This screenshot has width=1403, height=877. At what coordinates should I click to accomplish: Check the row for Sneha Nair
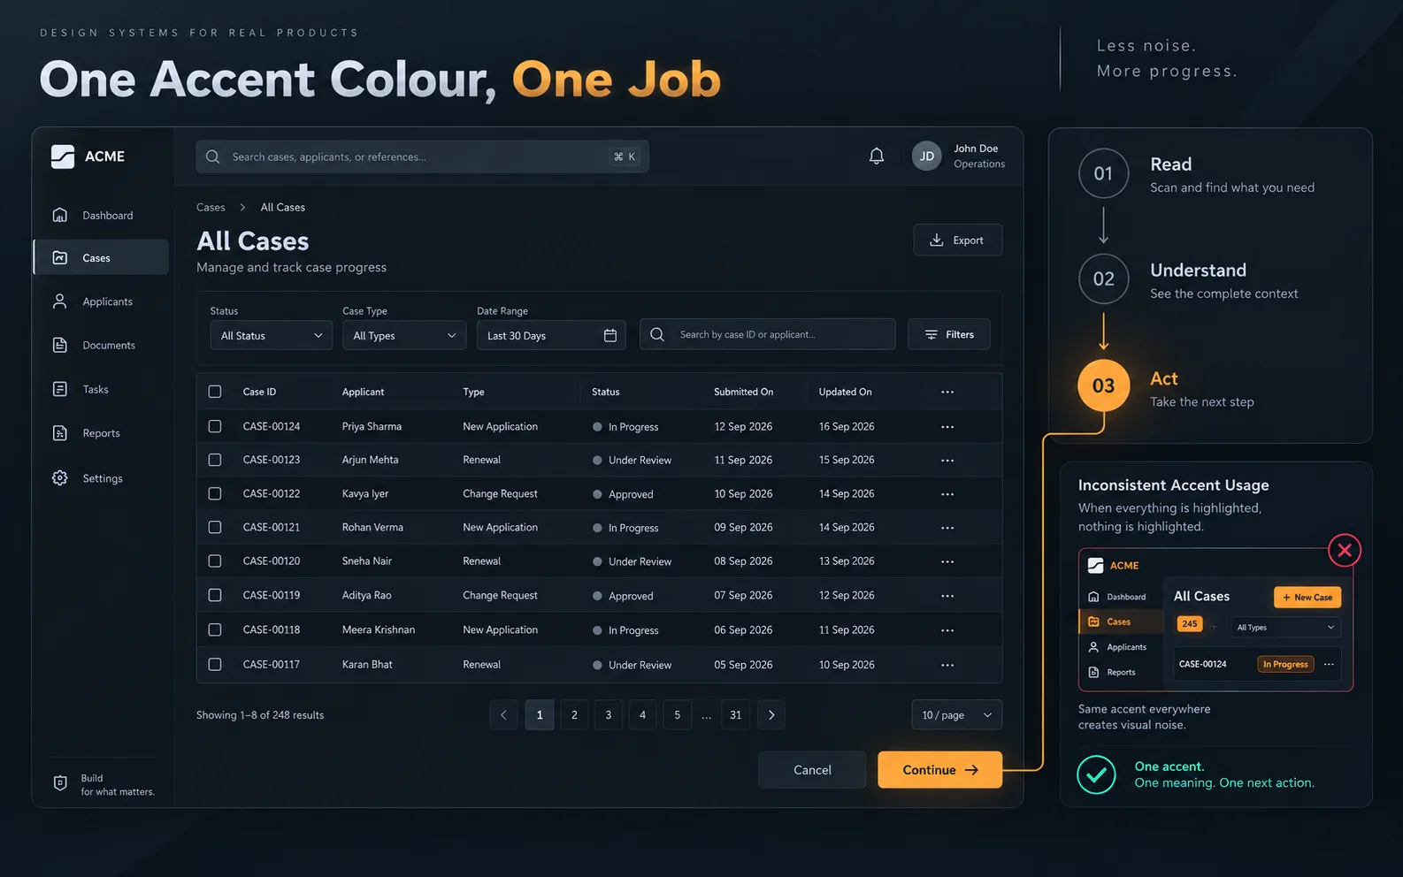(215, 561)
